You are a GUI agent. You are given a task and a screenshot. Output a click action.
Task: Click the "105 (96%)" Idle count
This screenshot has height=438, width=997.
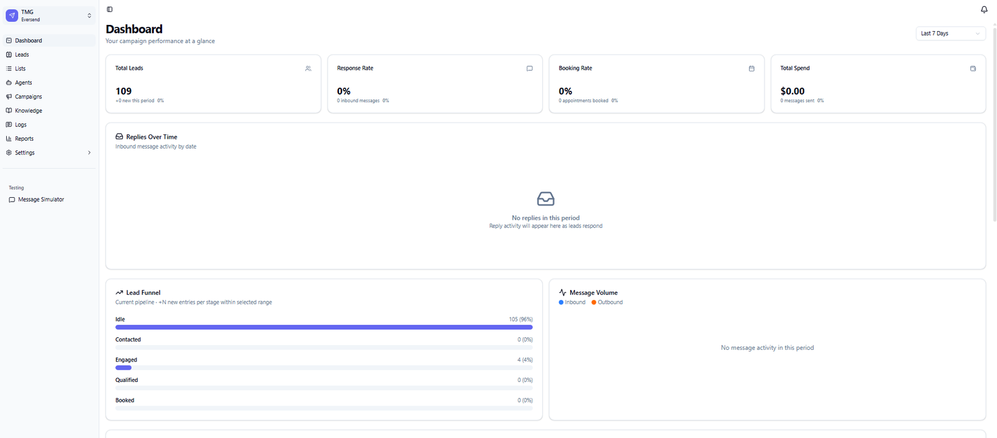point(521,319)
